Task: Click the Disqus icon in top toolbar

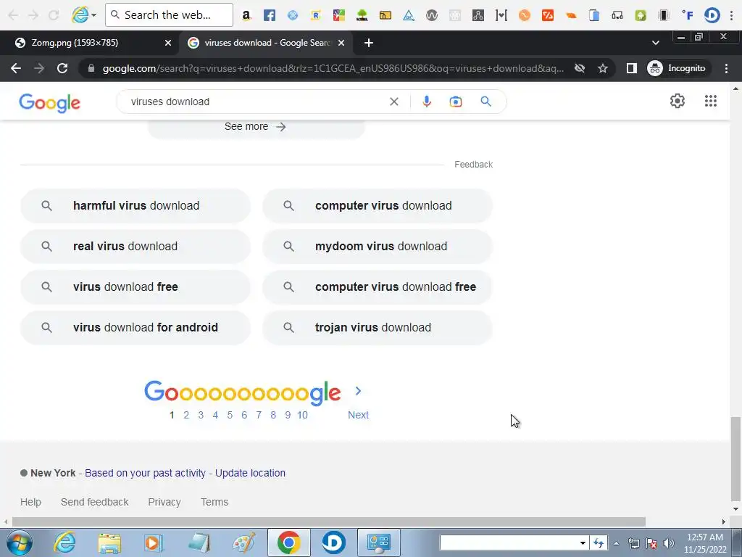Action: pyautogui.click(x=712, y=15)
